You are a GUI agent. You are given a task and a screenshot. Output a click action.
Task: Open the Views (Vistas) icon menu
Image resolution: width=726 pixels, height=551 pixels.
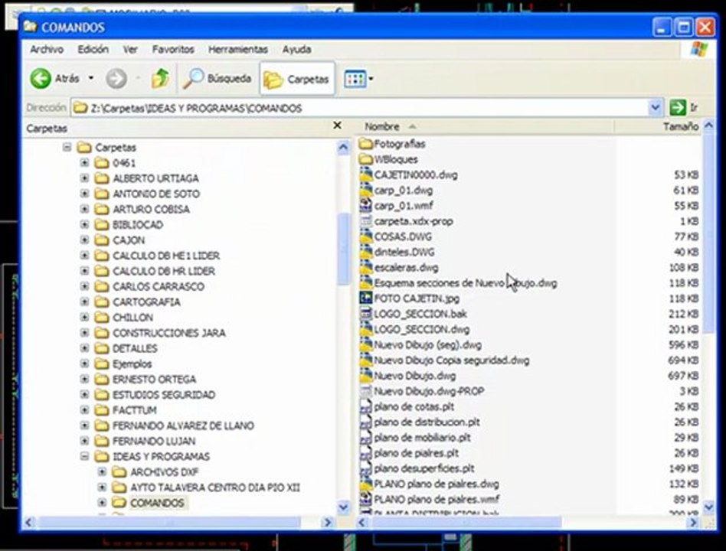pyautogui.click(x=355, y=79)
